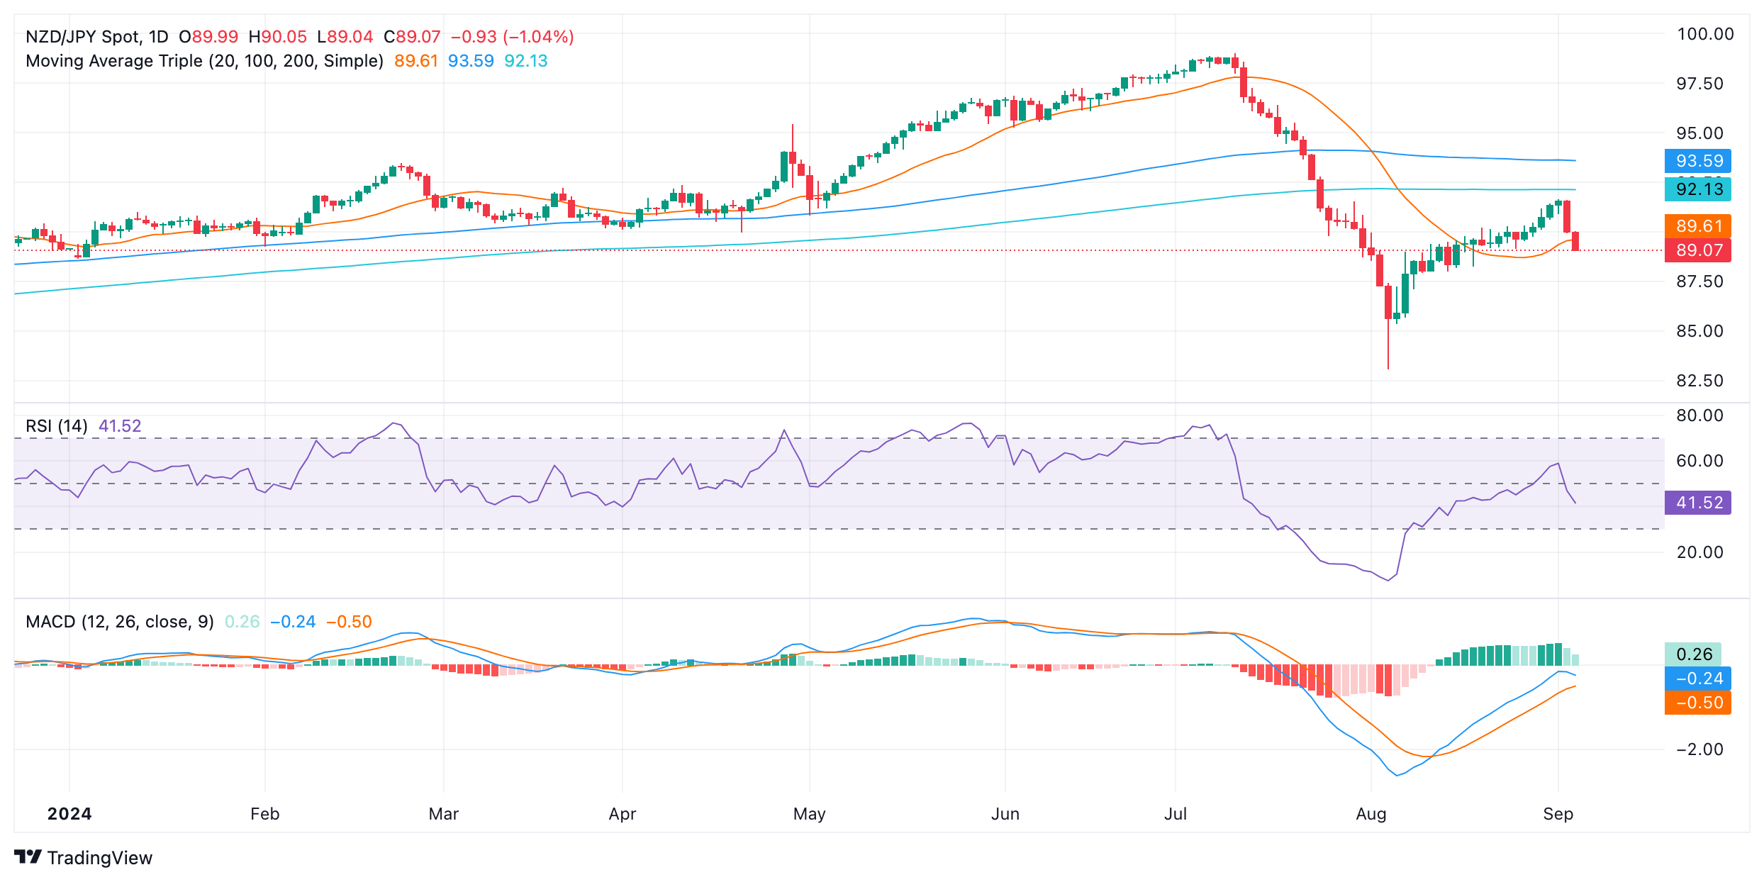Click the 93.59 blue price axis tag
Viewport: 1764px width, 882px height.
(x=1698, y=161)
